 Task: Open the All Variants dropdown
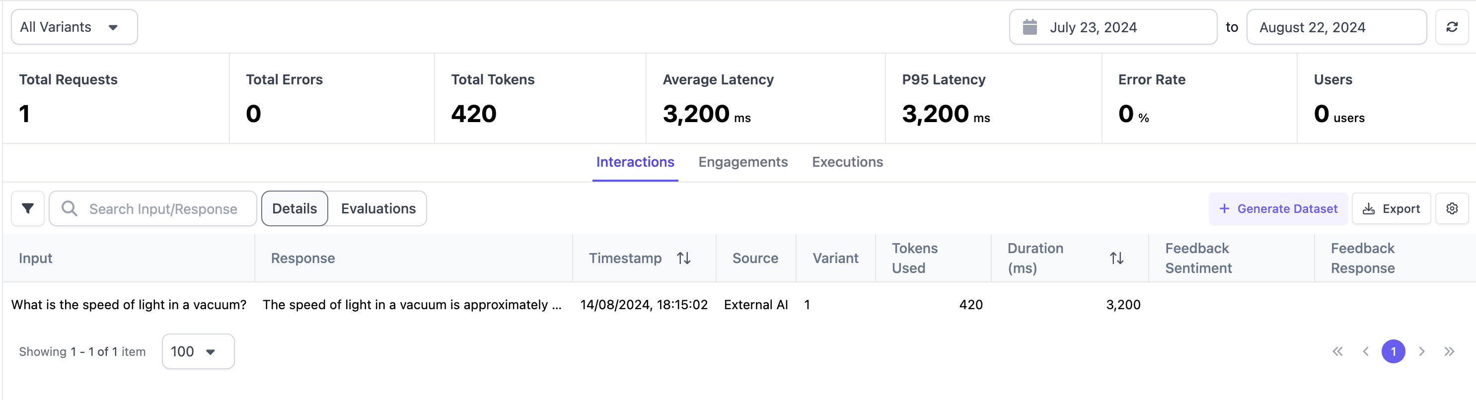pyautogui.click(x=74, y=27)
